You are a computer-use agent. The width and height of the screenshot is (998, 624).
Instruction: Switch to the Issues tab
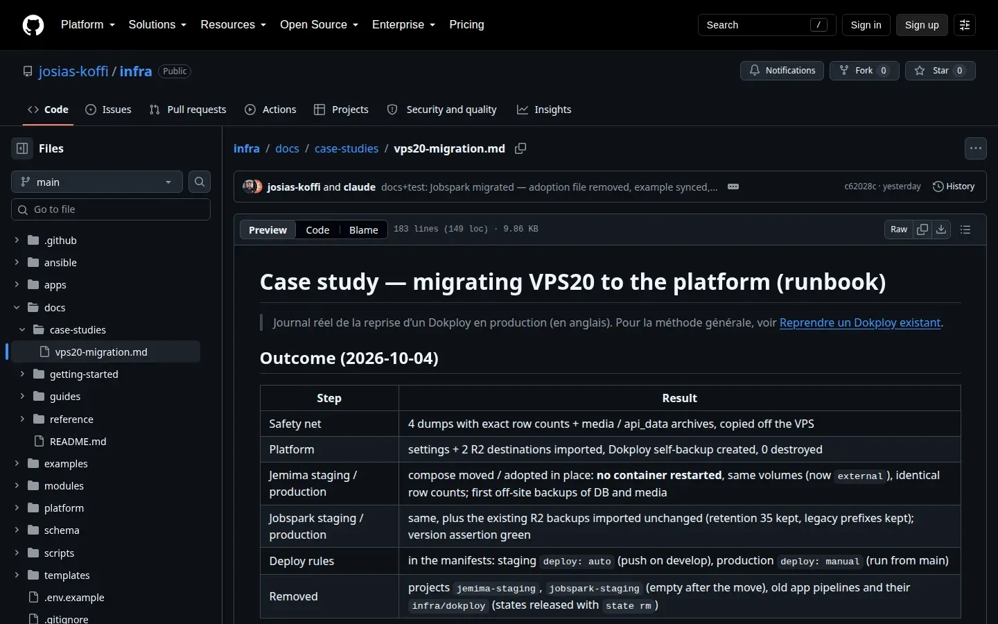tap(108, 110)
